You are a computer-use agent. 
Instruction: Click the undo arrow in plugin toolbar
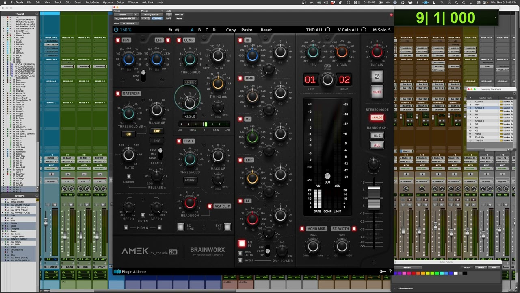[x=170, y=30]
